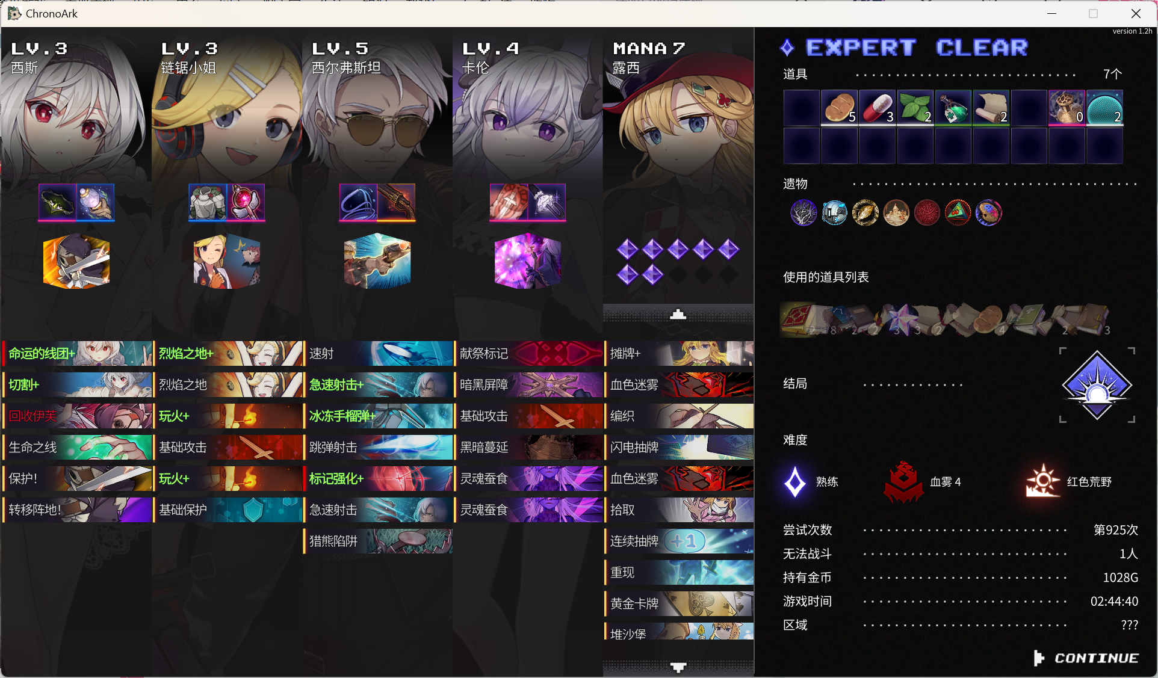Click the triangle eye relic icon
The width and height of the screenshot is (1158, 678).
coord(958,212)
